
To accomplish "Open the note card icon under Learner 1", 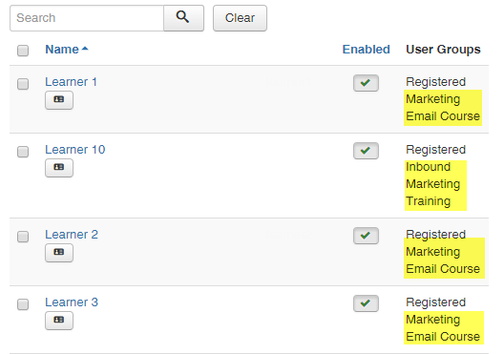I will pos(59,100).
